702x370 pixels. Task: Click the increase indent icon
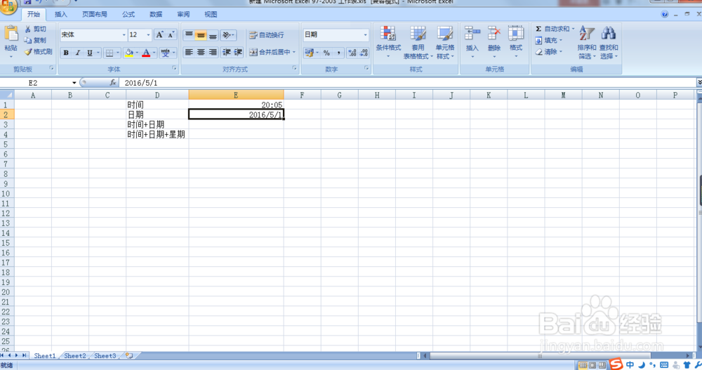click(x=238, y=53)
